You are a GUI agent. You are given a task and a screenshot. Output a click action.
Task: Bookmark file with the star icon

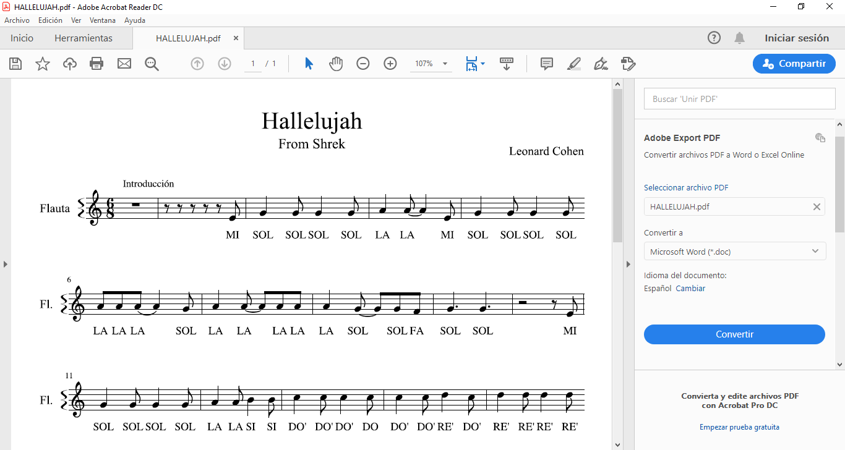[x=43, y=64]
